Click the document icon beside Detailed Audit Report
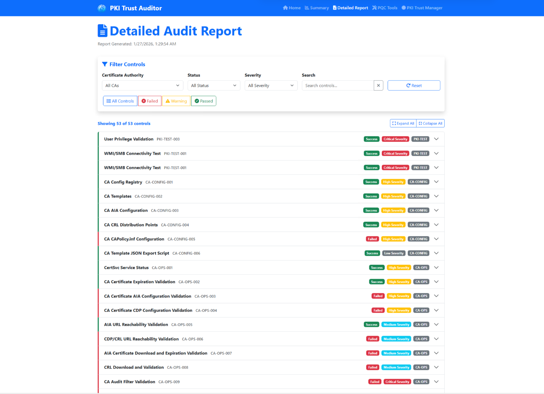The width and height of the screenshot is (544, 394). tap(102, 31)
